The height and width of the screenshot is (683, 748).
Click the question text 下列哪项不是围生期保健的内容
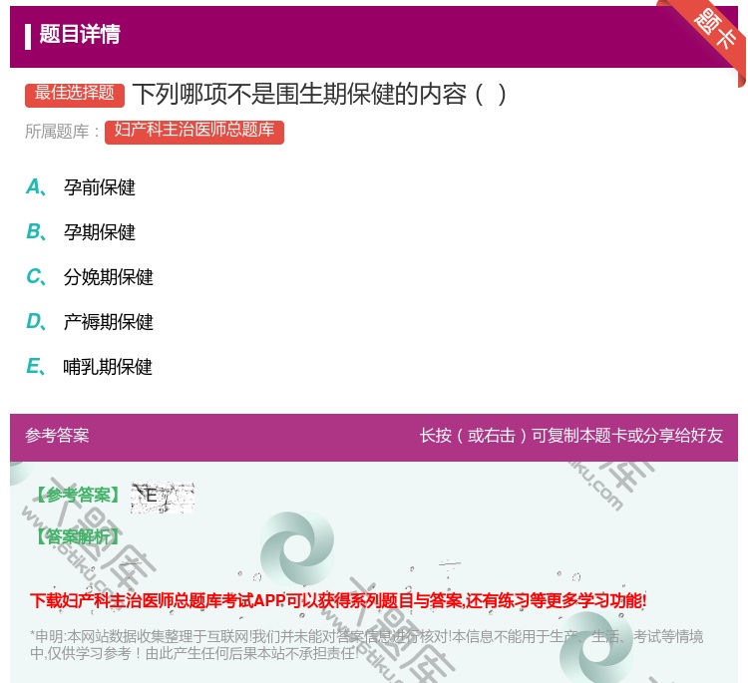[x=319, y=94]
